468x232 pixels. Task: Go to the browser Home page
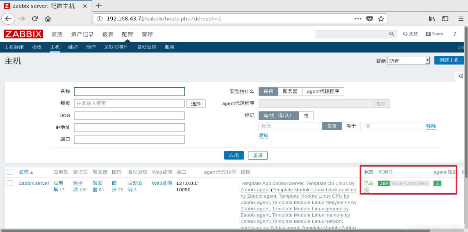[x=48, y=19]
